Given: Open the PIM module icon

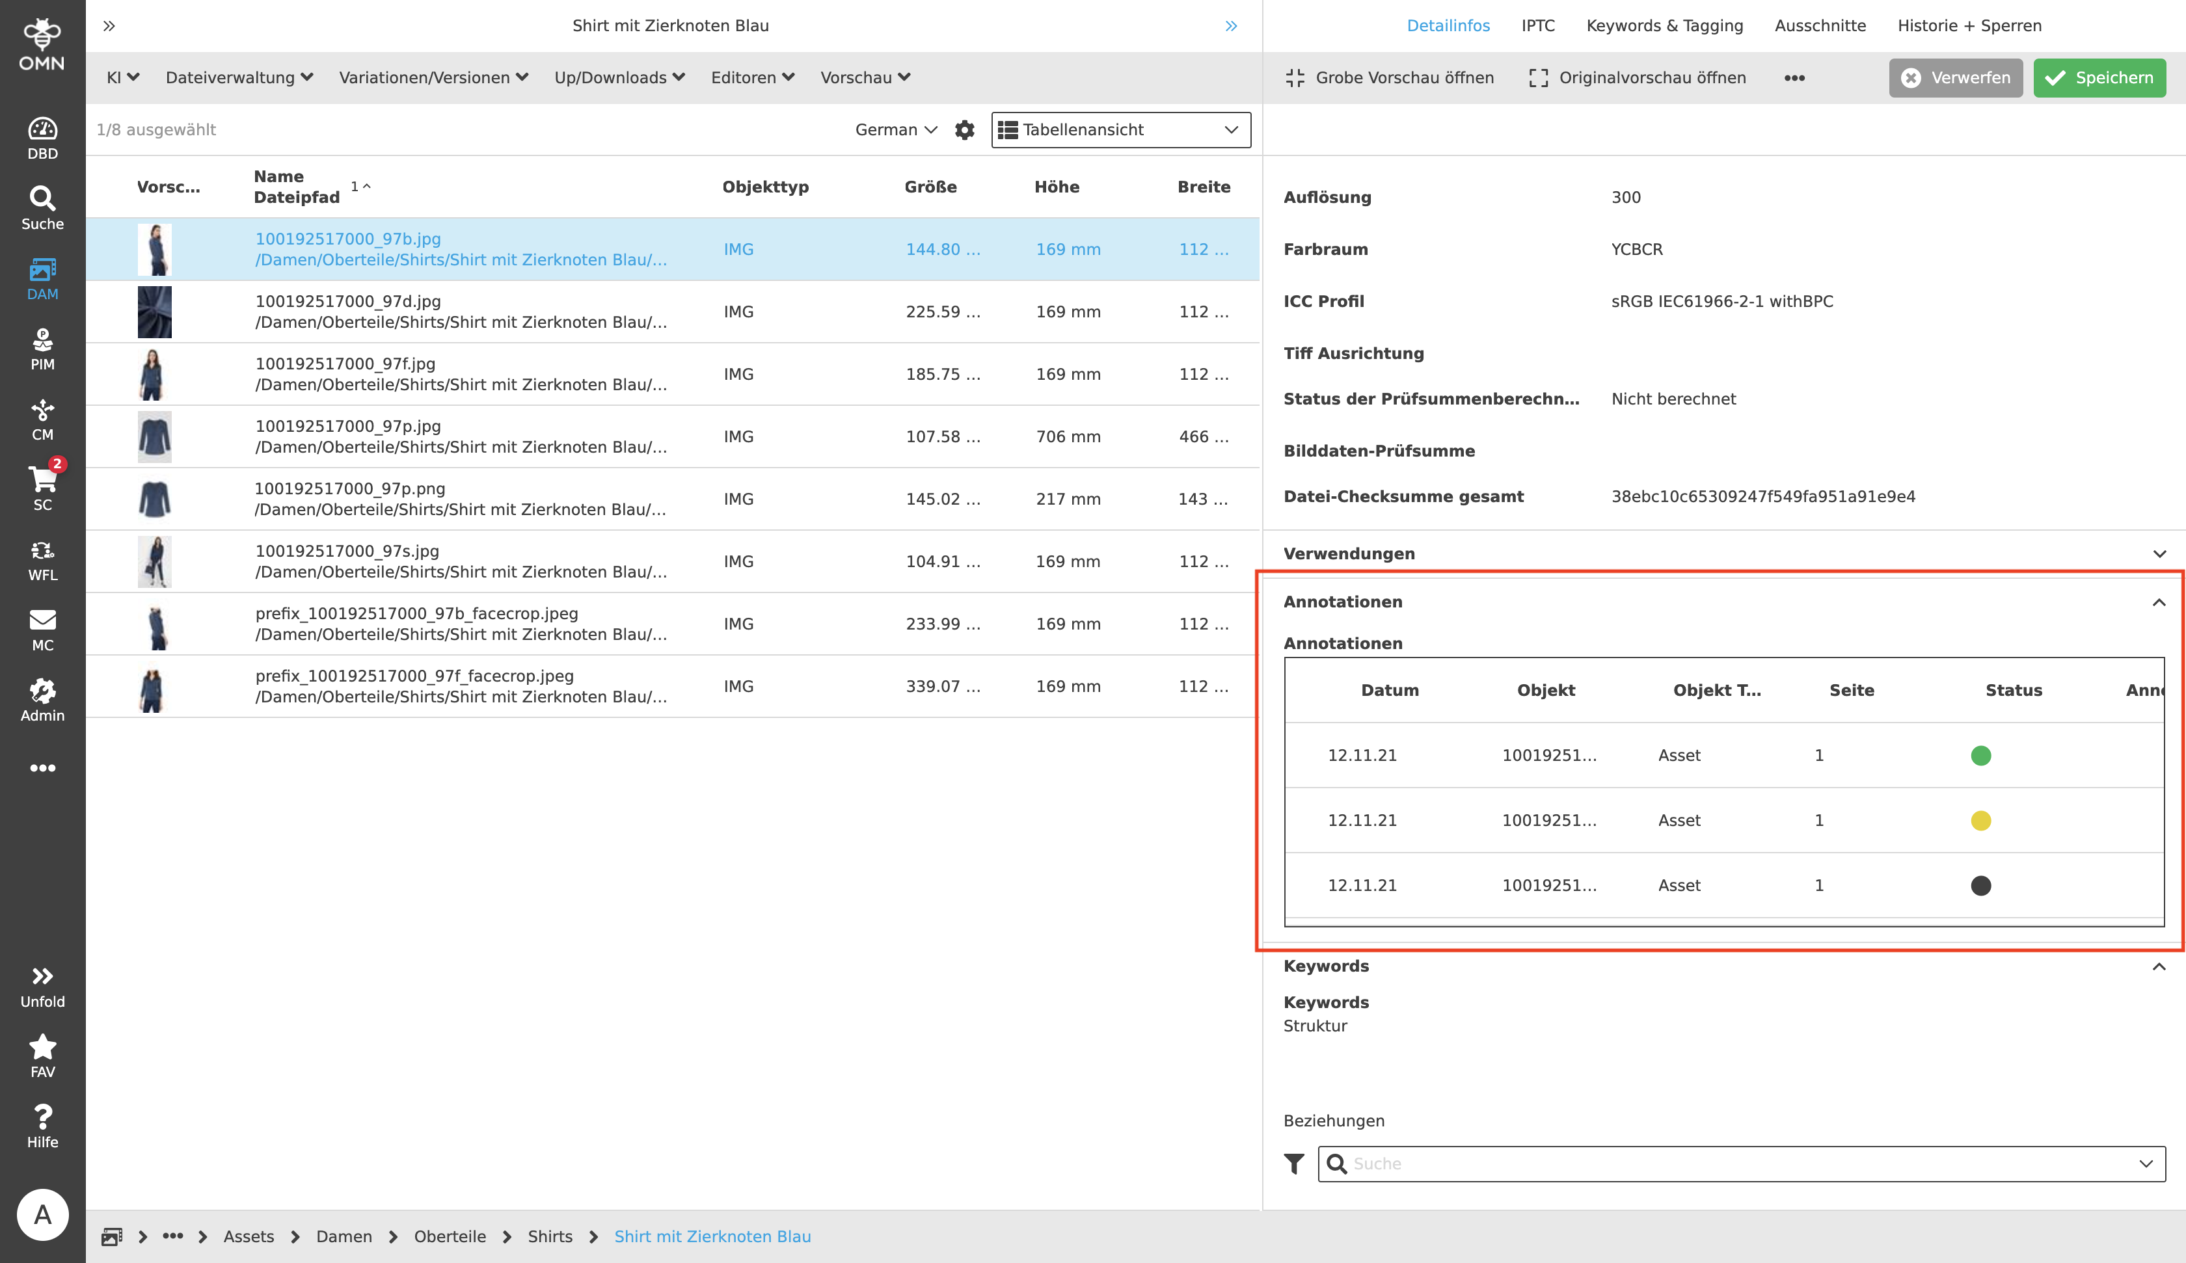Looking at the screenshot, I should [x=42, y=349].
